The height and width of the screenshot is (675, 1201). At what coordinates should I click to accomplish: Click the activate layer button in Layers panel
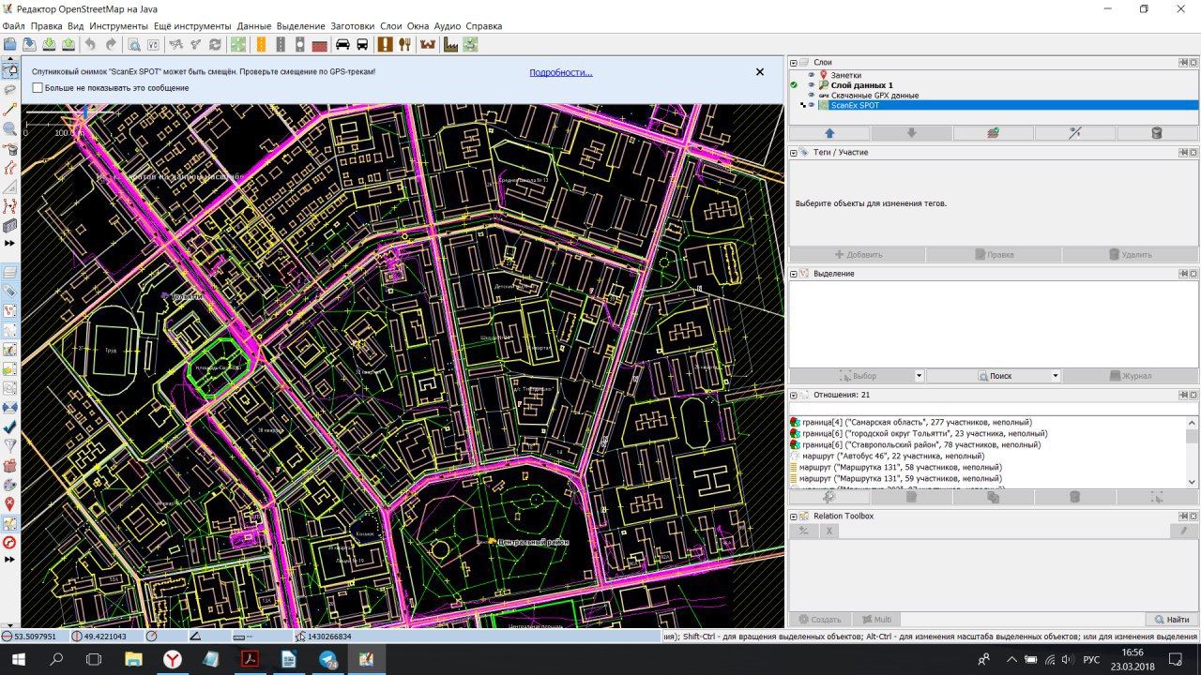click(x=994, y=133)
